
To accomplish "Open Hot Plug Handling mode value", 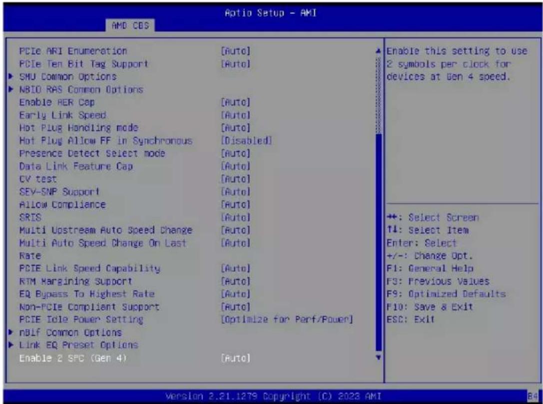I will tap(235, 128).
